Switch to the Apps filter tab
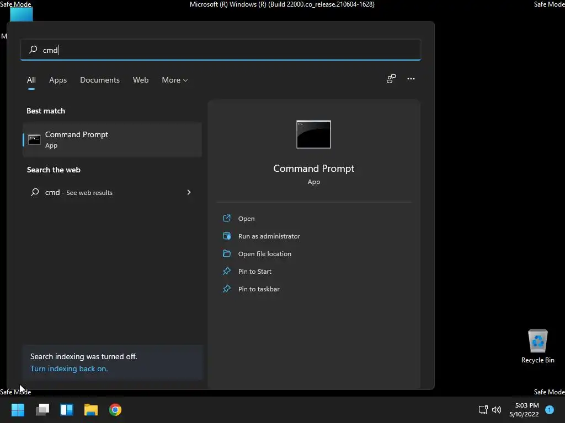This screenshot has width=565, height=423. 58,80
